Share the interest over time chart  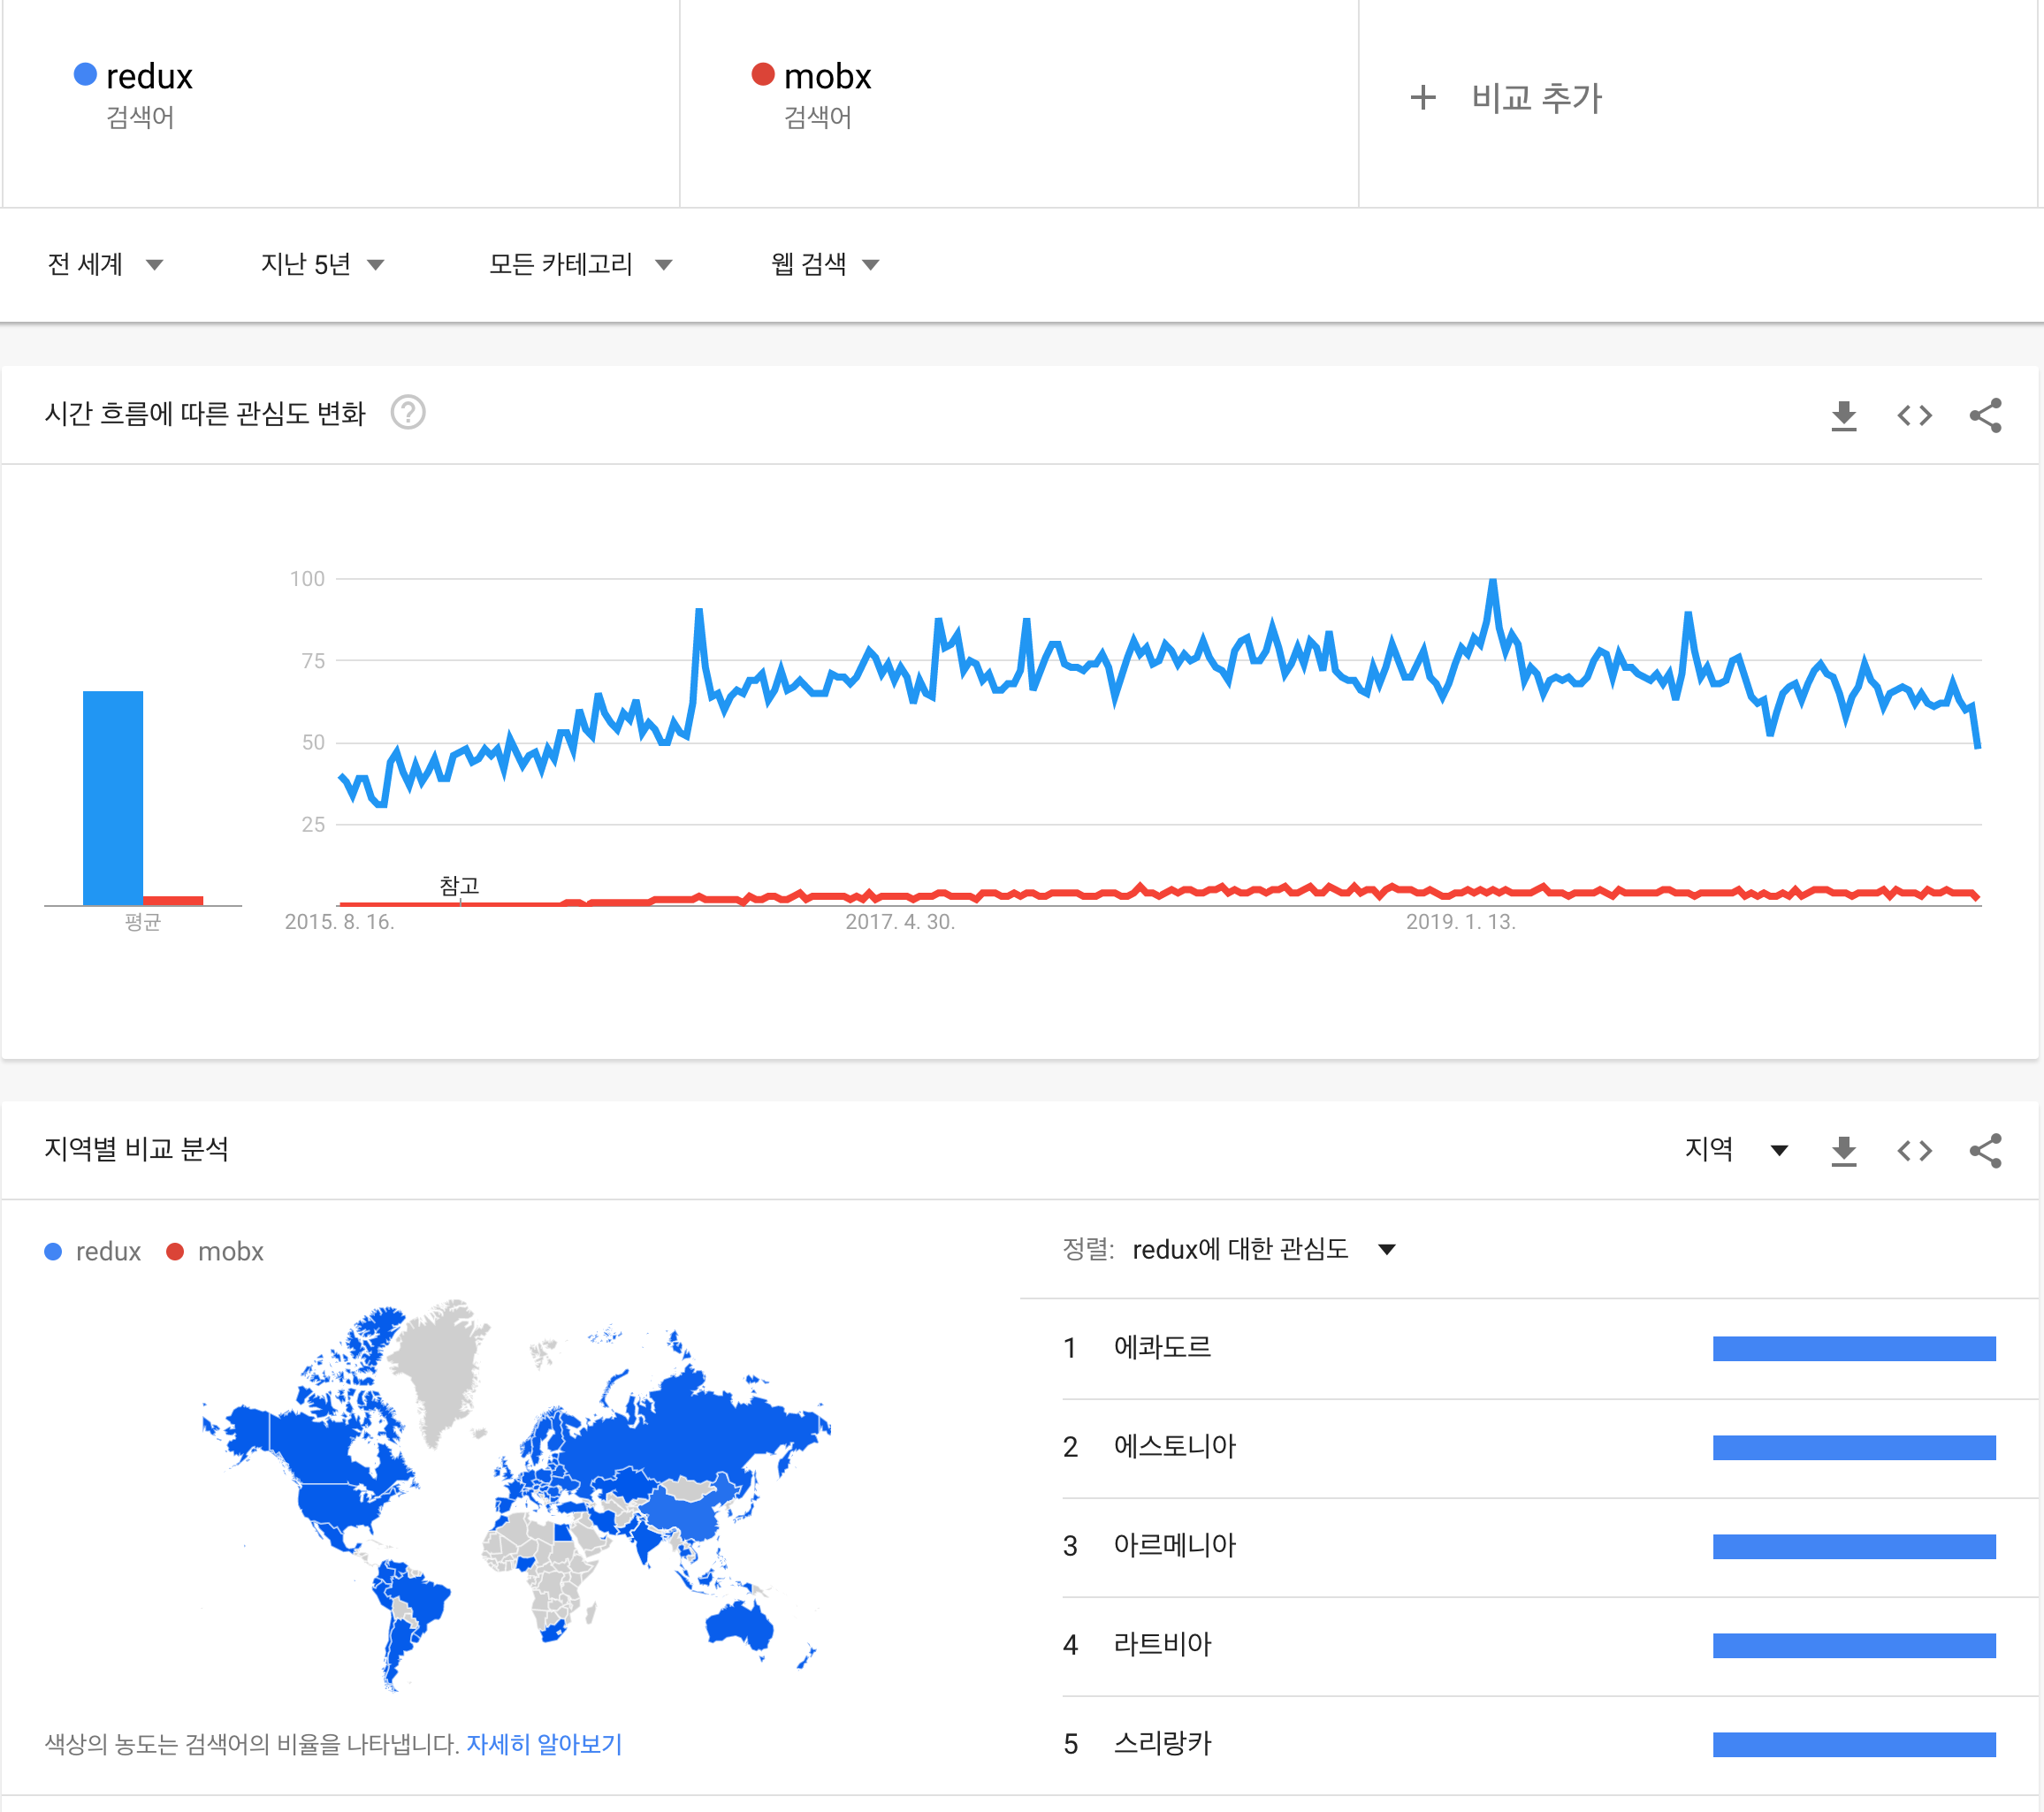(x=1985, y=415)
